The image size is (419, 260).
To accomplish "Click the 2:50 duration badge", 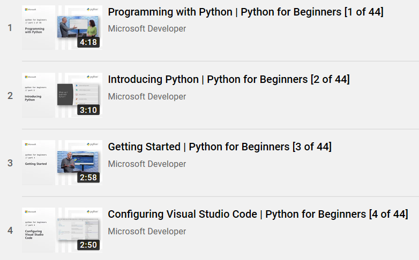I will click(x=88, y=245).
